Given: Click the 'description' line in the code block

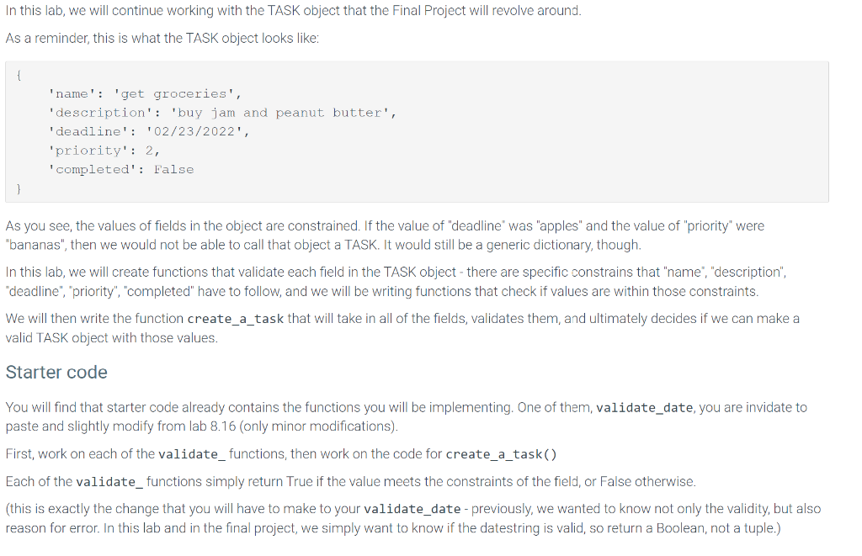Looking at the screenshot, I should (222, 113).
